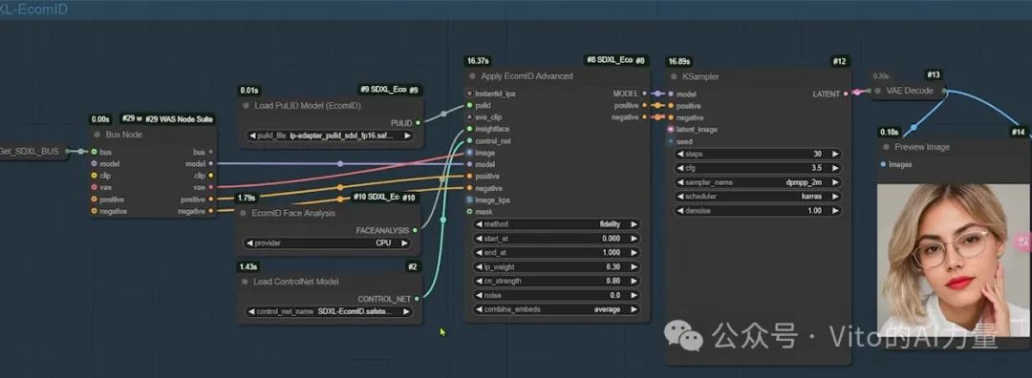The height and width of the screenshot is (378, 1032).
Task: Open the sampler_name dpmpp_2m dropdown
Action: coord(758,182)
